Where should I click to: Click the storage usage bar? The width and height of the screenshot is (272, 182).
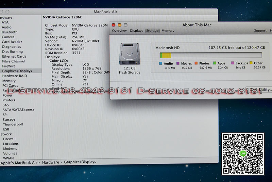click(211, 55)
